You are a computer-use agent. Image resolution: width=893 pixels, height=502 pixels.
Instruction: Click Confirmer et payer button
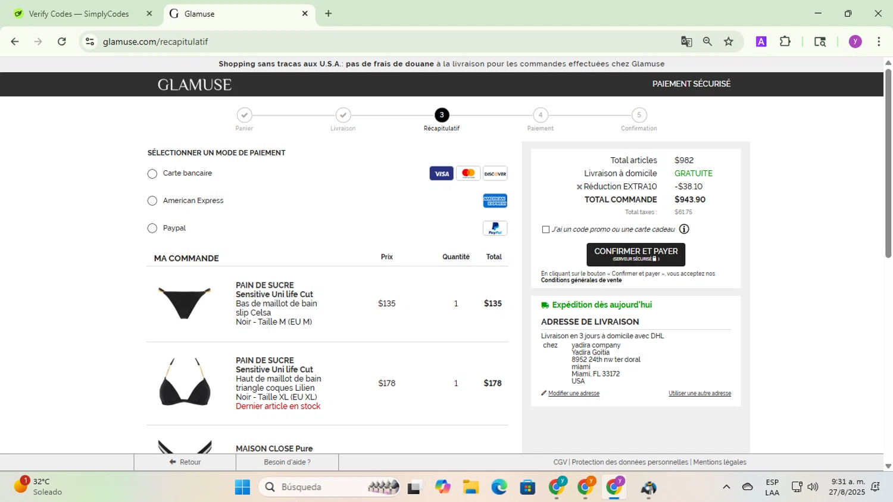tap(636, 254)
